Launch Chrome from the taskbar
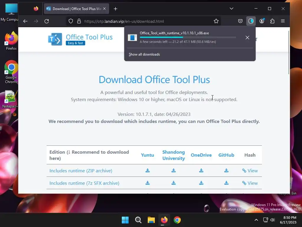The height and width of the screenshot is (227, 302). pyautogui.click(x=177, y=220)
